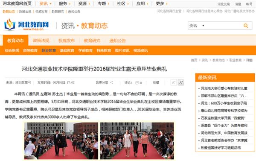Switch to the 通知公告 tab

pyautogui.click(x=118, y=41)
